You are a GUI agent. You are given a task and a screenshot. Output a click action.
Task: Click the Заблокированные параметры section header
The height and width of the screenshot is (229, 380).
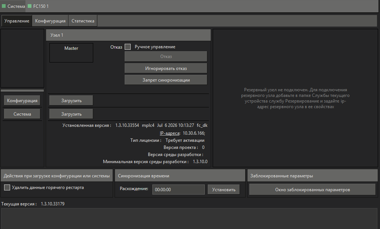(313, 176)
